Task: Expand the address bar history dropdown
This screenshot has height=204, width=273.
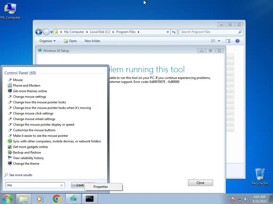Action: (168, 32)
